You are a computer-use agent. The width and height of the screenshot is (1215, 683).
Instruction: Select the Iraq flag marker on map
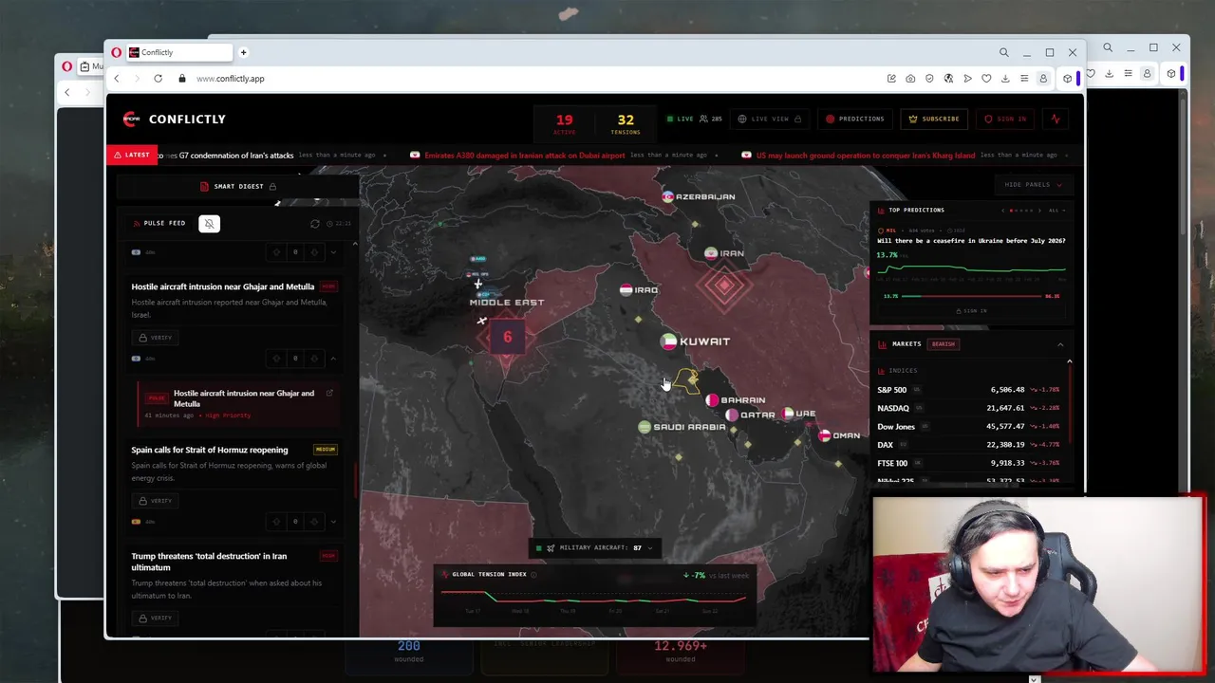[x=626, y=290]
